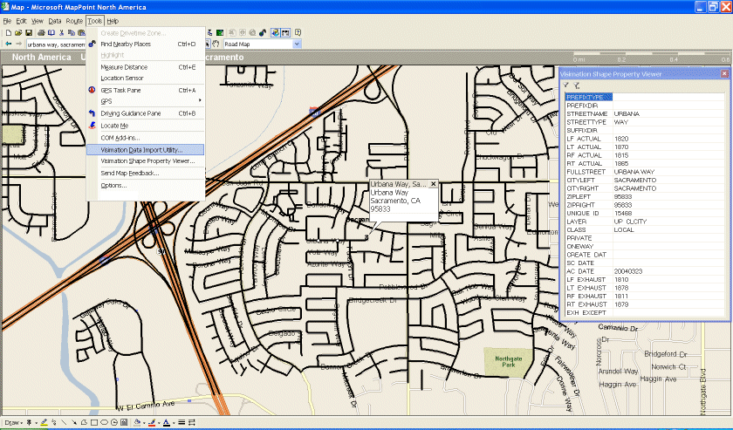Open the Help menu
Screen dimensions: 733x430
pos(113,21)
